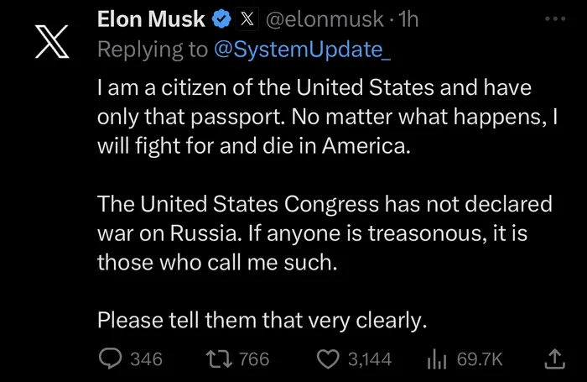Click the 69.7K views count

click(x=480, y=358)
